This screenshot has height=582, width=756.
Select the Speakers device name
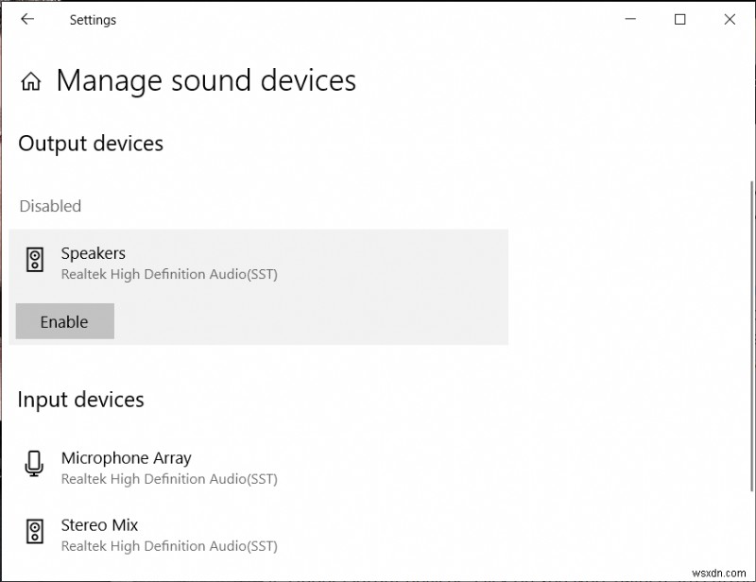[93, 253]
